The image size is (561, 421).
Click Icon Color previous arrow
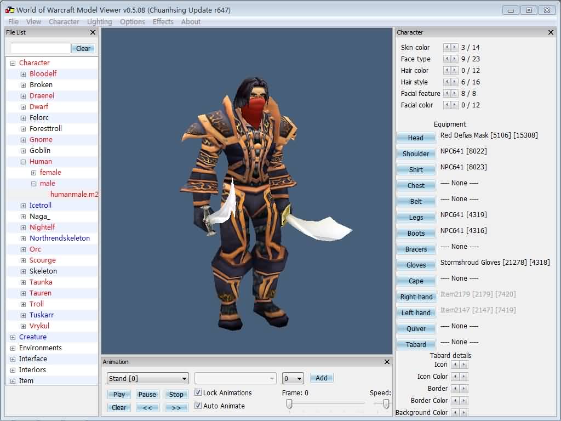455,377
